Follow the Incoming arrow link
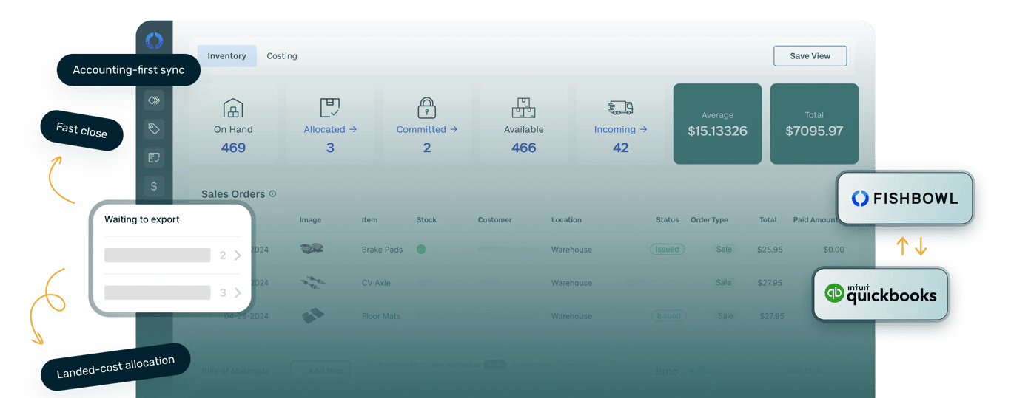Image resolution: width=1011 pixels, height=398 pixels. click(620, 129)
